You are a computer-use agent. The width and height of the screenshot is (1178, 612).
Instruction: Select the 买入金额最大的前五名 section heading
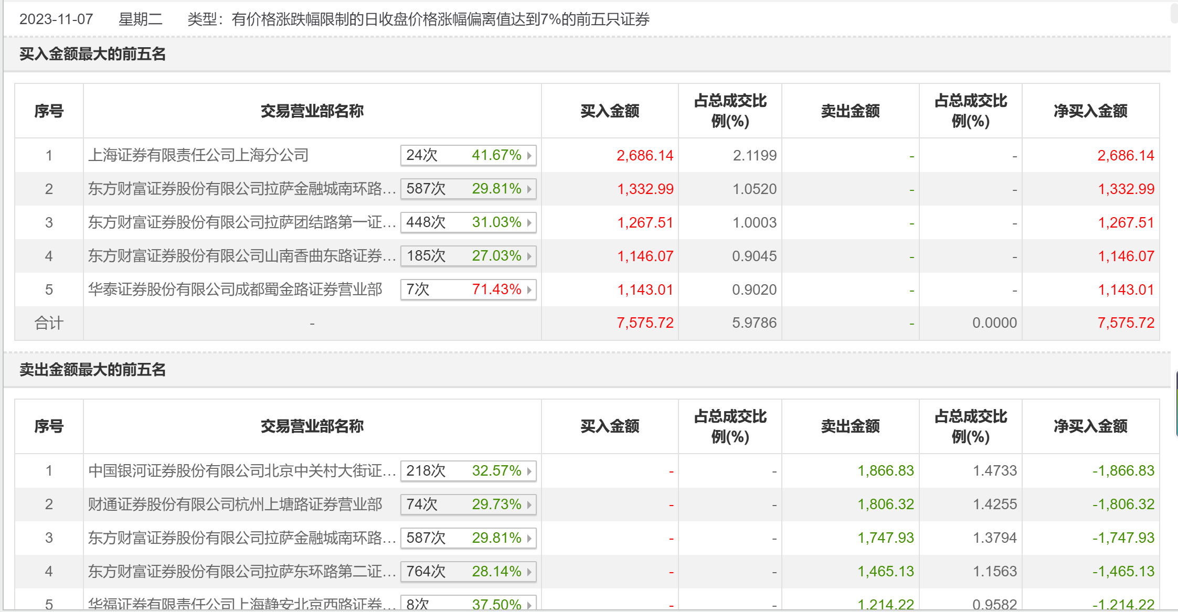tap(93, 54)
